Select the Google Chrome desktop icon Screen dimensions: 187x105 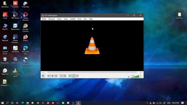click(x=25, y=28)
